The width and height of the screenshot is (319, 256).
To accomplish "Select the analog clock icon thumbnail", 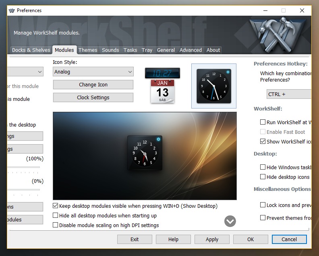I will 213,86.
